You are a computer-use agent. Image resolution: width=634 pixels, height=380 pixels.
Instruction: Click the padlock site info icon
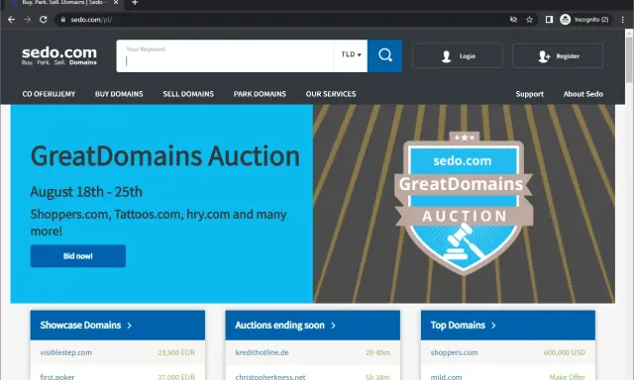pyautogui.click(x=62, y=20)
